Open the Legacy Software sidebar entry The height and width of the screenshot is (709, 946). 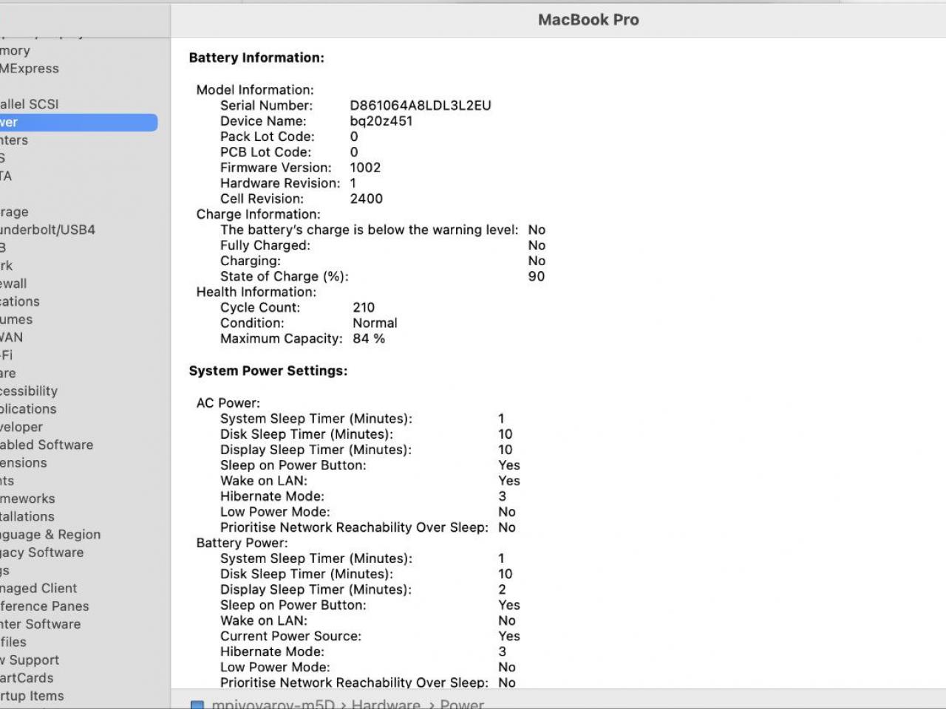click(41, 552)
